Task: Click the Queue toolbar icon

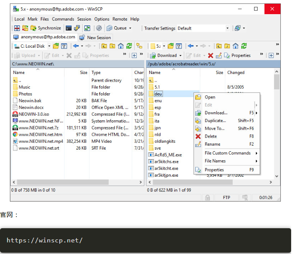Action: click(110, 28)
